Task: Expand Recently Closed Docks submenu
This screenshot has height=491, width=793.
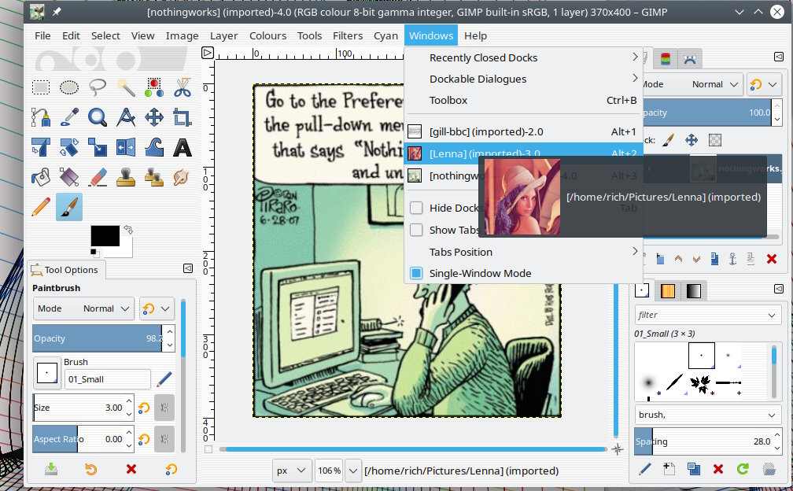Action: [x=523, y=57]
